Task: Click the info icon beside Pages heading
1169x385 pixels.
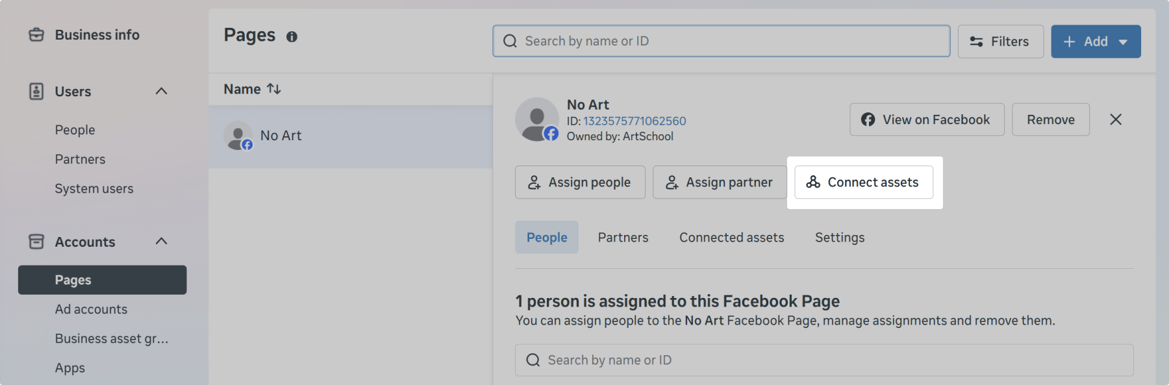Action: click(292, 37)
